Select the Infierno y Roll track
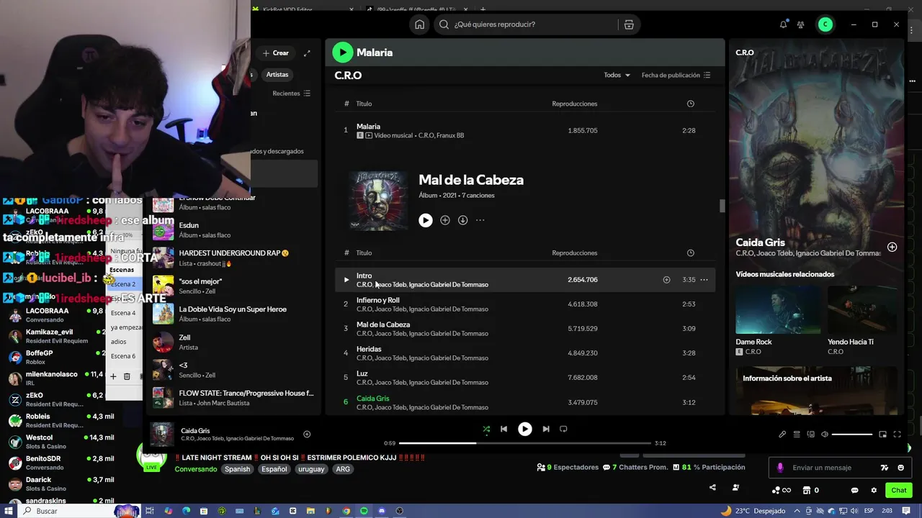 524,304
